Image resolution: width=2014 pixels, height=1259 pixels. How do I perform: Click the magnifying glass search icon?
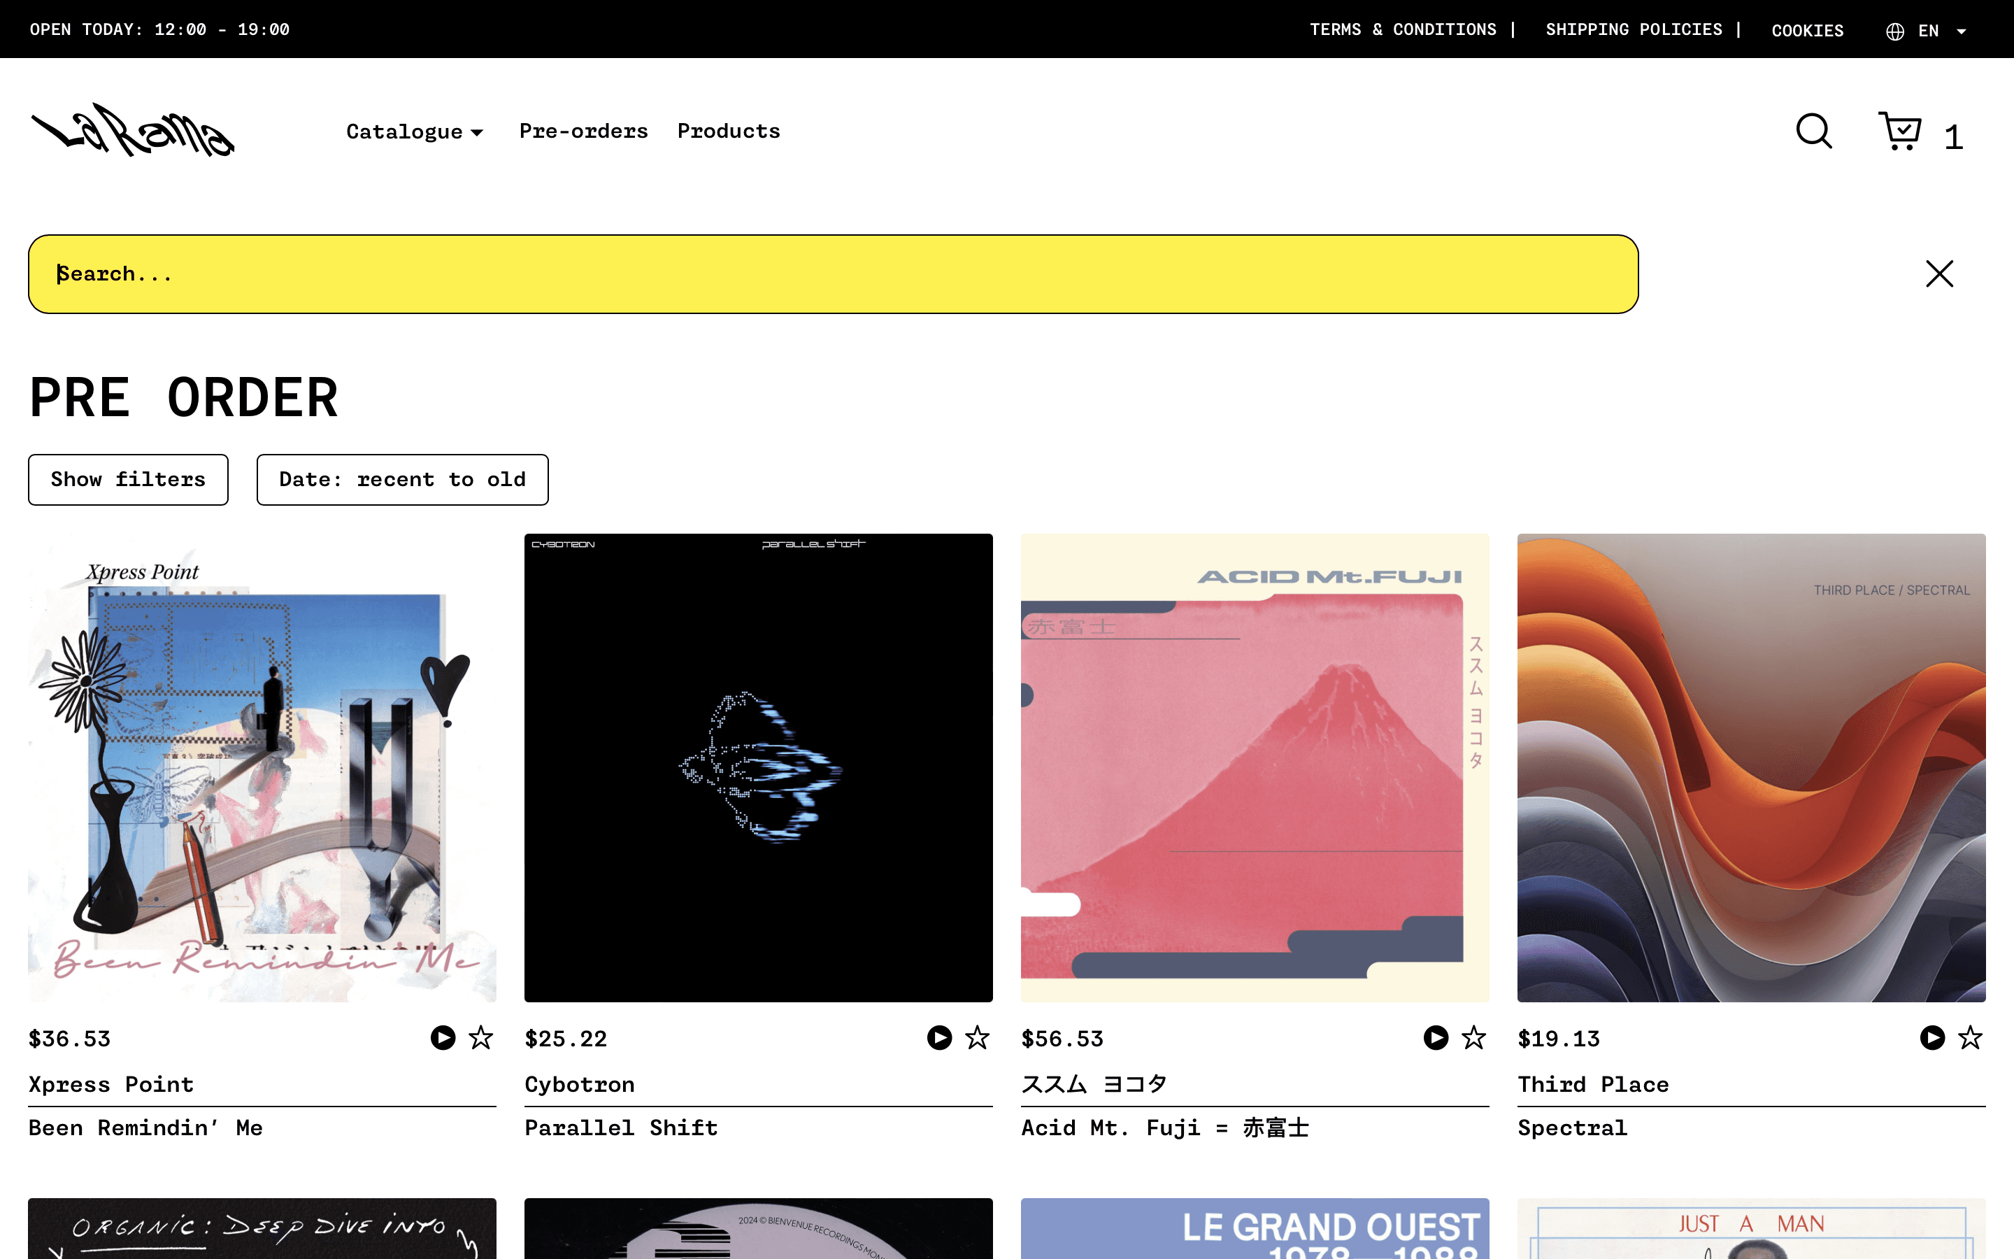pos(1813,131)
